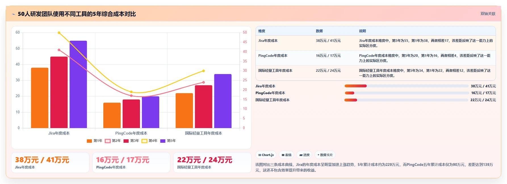Click the pink 第2年 line point above 国际轻量工具
The width and height of the screenshot is (507, 184).
pyautogui.click(x=204, y=82)
